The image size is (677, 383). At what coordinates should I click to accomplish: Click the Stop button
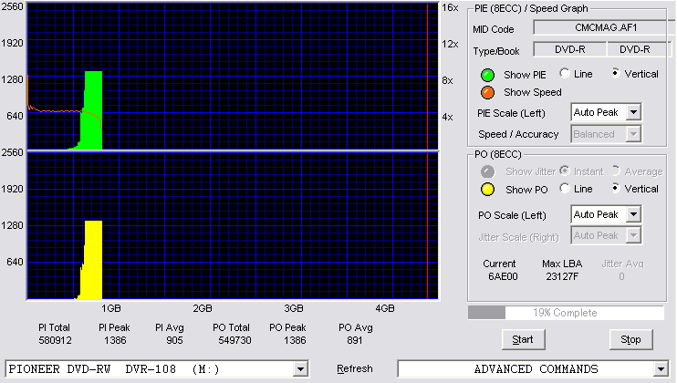coord(630,339)
